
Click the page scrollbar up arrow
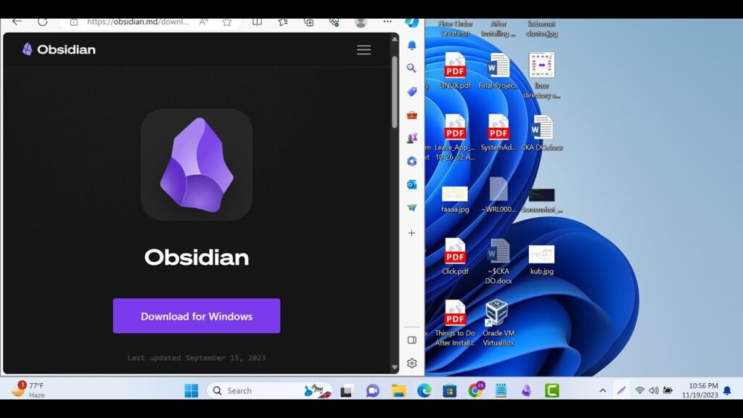click(395, 39)
